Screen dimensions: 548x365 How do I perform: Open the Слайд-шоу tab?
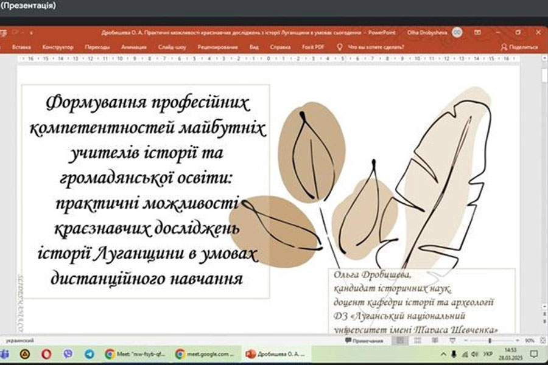(171, 46)
